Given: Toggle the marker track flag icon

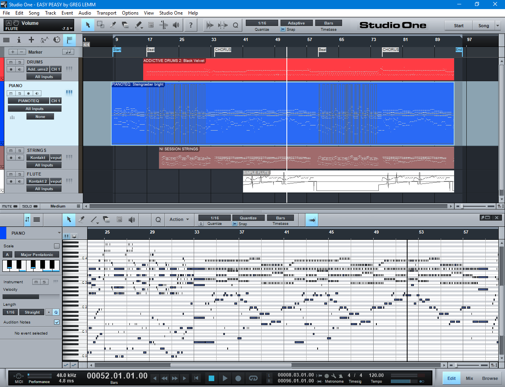Looking at the screenshot, I should [69, 40].
